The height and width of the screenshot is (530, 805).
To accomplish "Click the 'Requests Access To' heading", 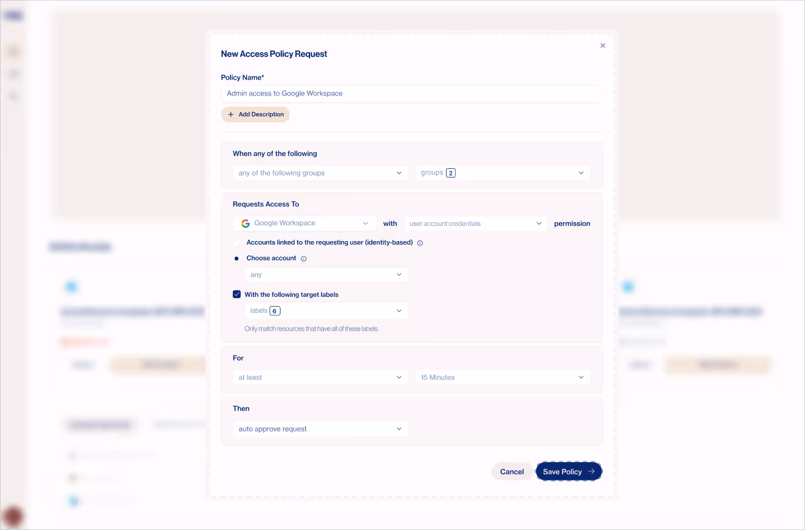I will pyautogui.click(x=266, y=204).
